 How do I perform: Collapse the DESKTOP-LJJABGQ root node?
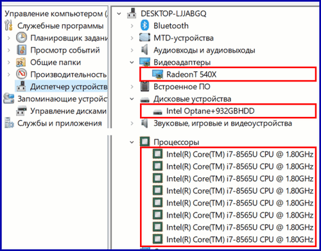tap(119, 14)
